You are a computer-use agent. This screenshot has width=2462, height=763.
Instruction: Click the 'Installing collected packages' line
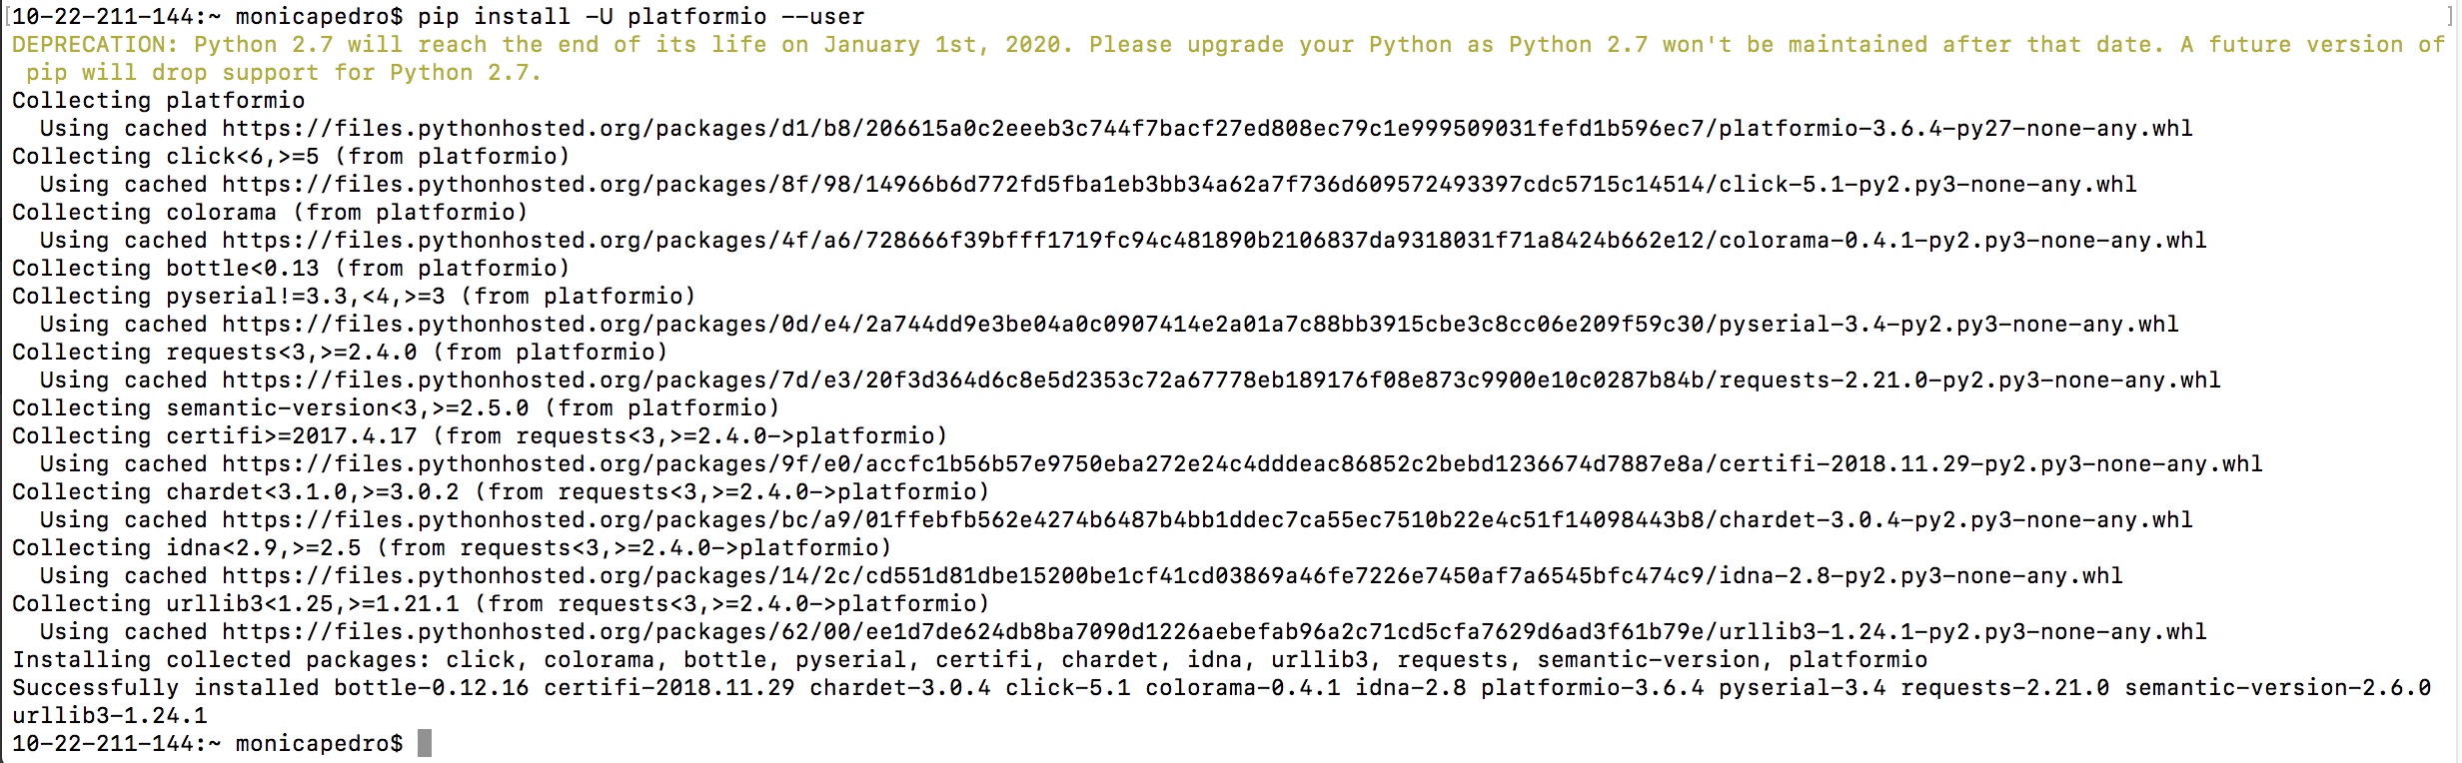click(969, 660)
